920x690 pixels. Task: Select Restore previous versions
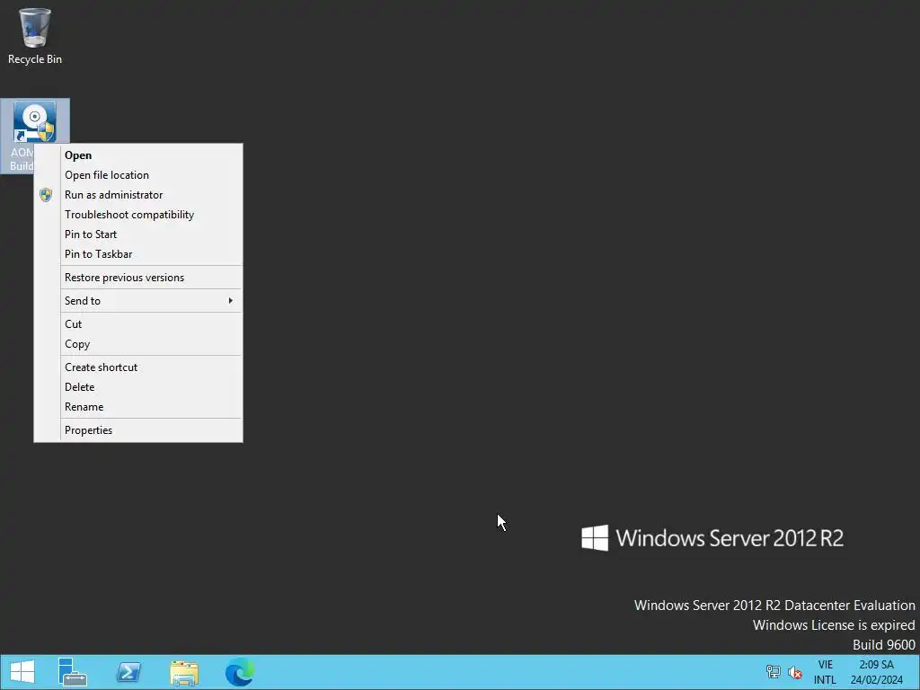(x=138, y=278)
